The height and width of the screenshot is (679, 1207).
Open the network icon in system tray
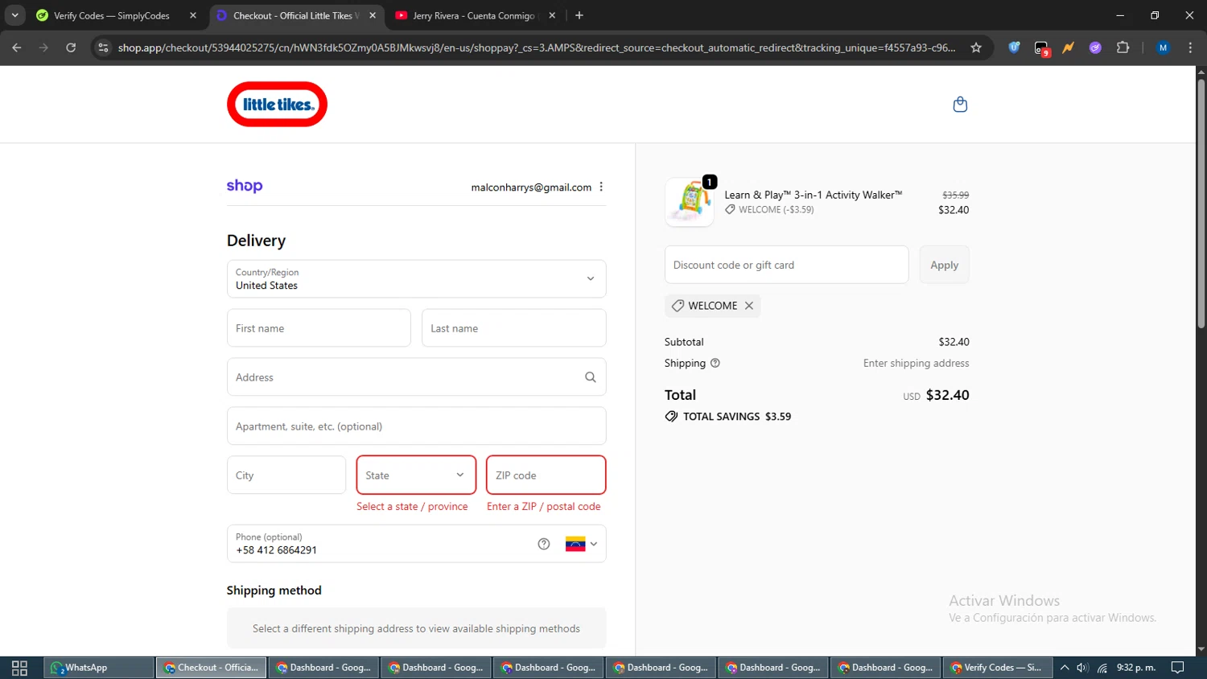pyautogui.click(x=1102, y=668)
